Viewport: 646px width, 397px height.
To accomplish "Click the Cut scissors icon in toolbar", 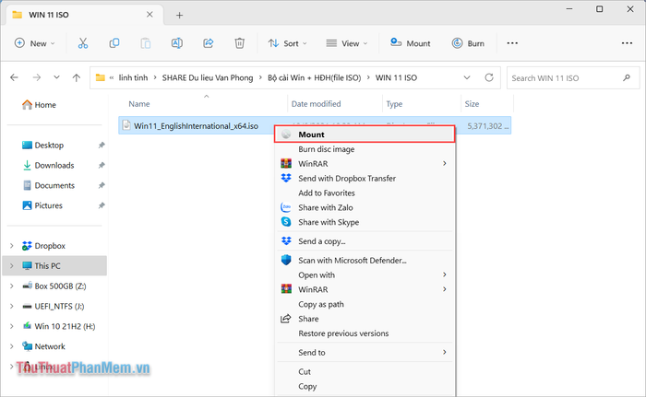I will (x=83, y=43).
